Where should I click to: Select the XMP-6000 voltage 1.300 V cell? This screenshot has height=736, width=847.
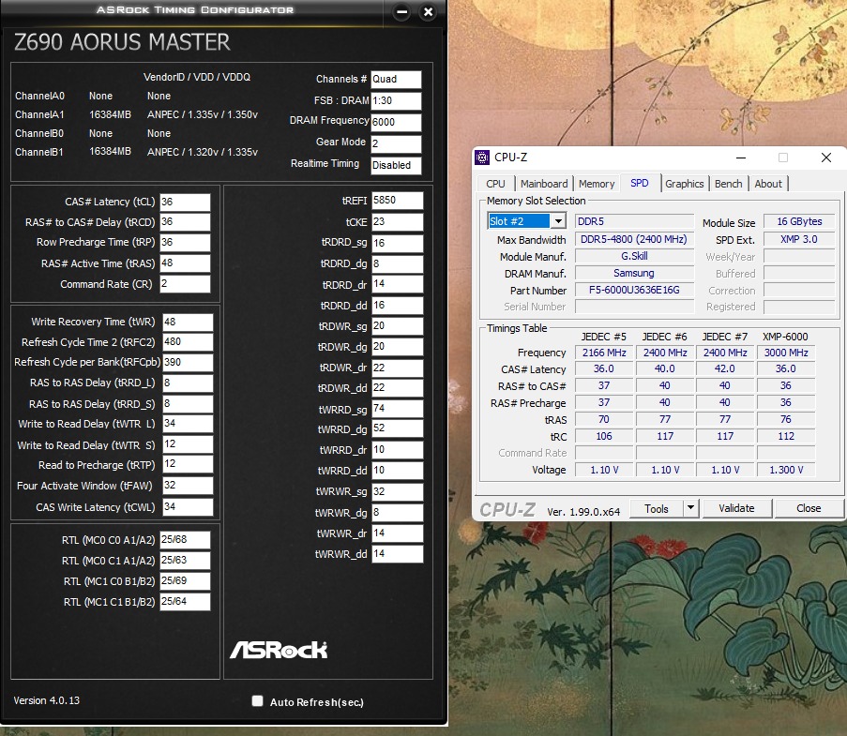(786, 470)
